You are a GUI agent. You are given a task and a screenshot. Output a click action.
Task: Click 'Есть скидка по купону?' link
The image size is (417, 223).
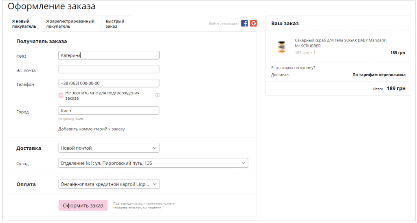293,68
